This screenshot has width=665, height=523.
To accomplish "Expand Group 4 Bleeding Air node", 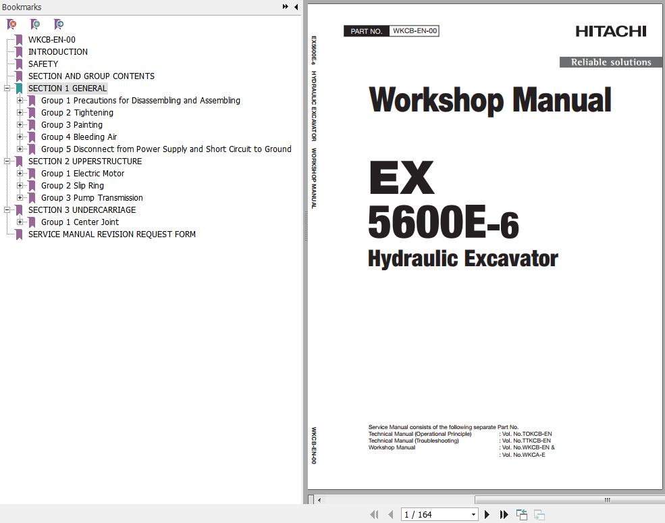I will (20, 136).
